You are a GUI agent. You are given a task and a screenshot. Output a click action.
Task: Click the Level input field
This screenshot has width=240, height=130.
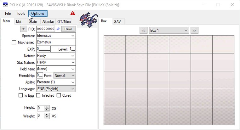72,49
